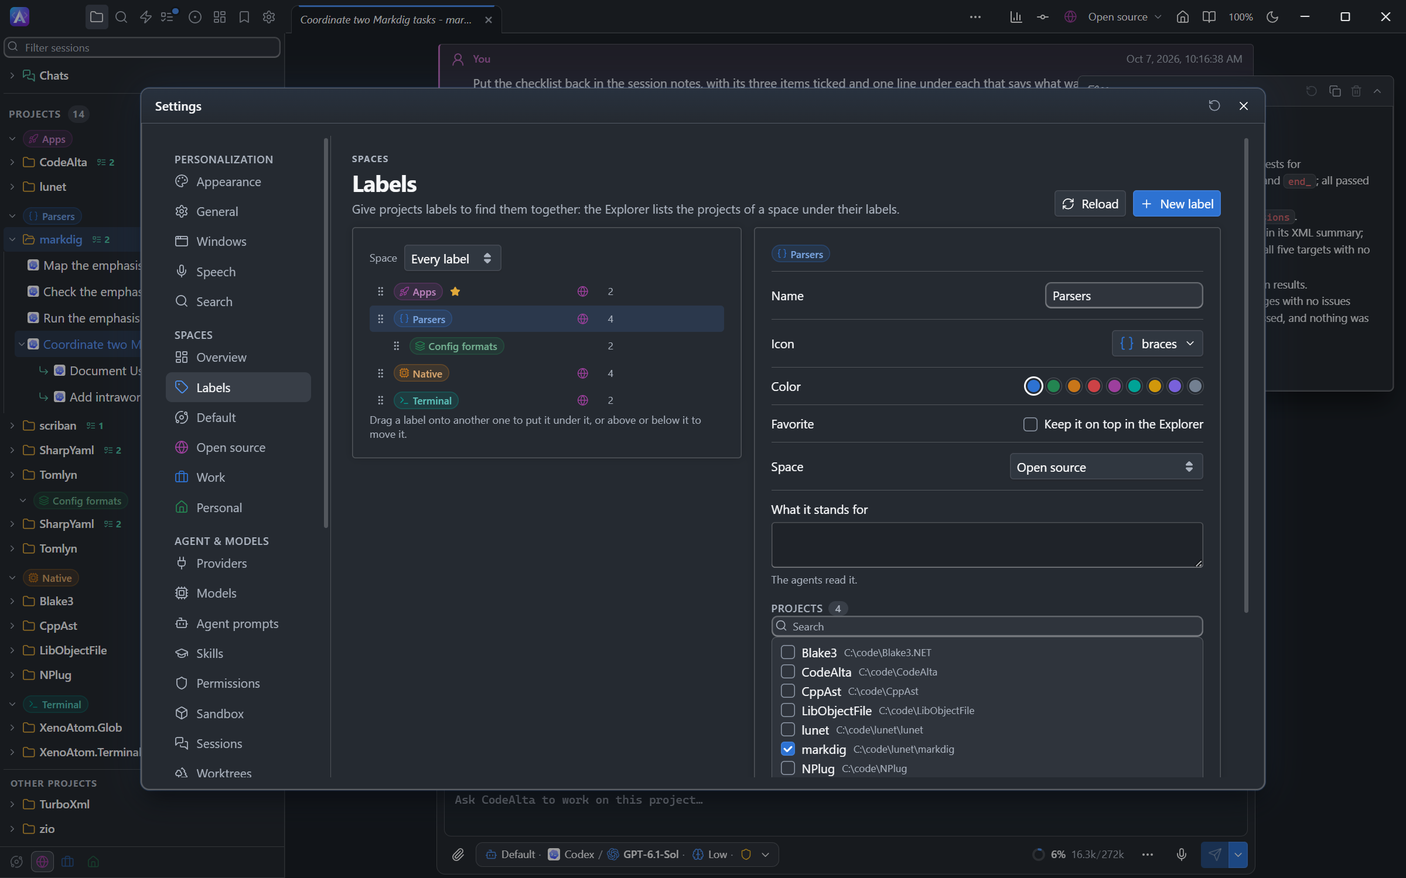Click the lightning bolt icon in top toolbar
This screenshot has width=1406, height=878.
click(146, 17)
